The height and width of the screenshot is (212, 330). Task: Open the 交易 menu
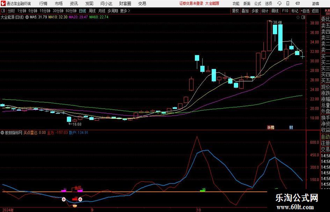tap(142, 3)
